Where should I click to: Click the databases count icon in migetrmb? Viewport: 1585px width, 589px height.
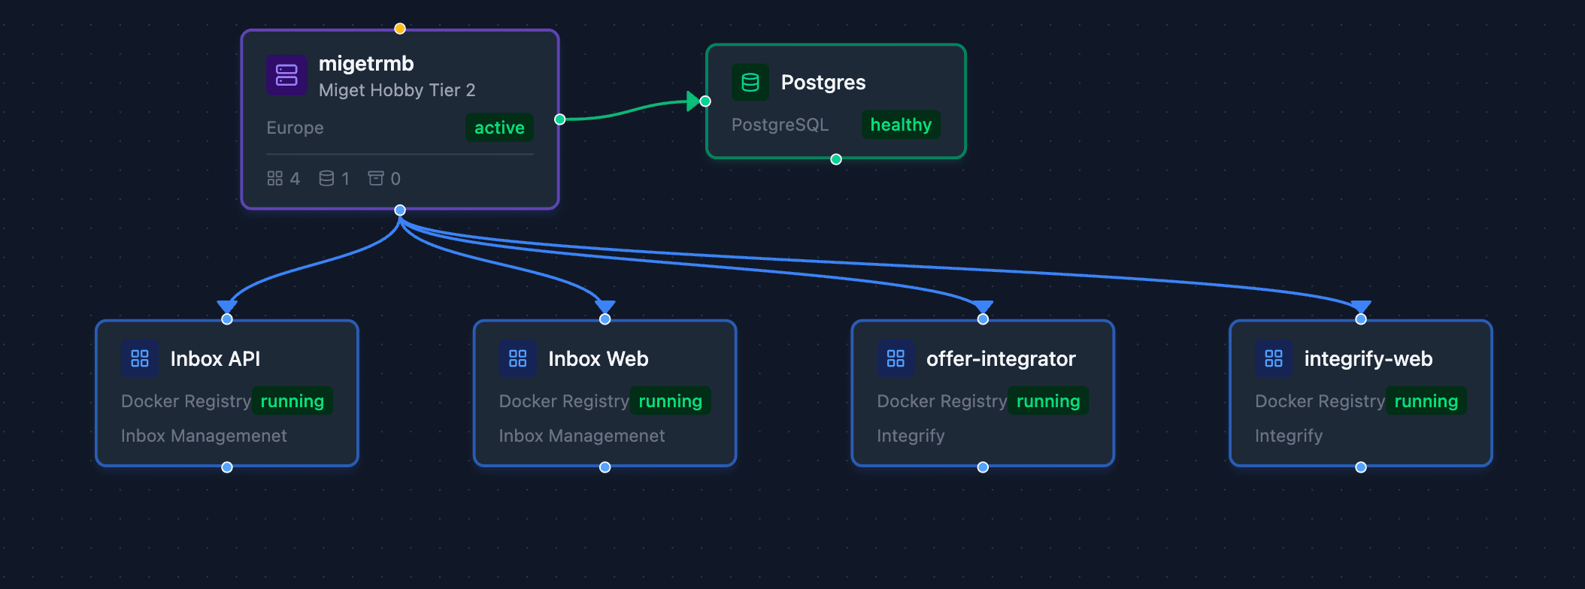326,178
